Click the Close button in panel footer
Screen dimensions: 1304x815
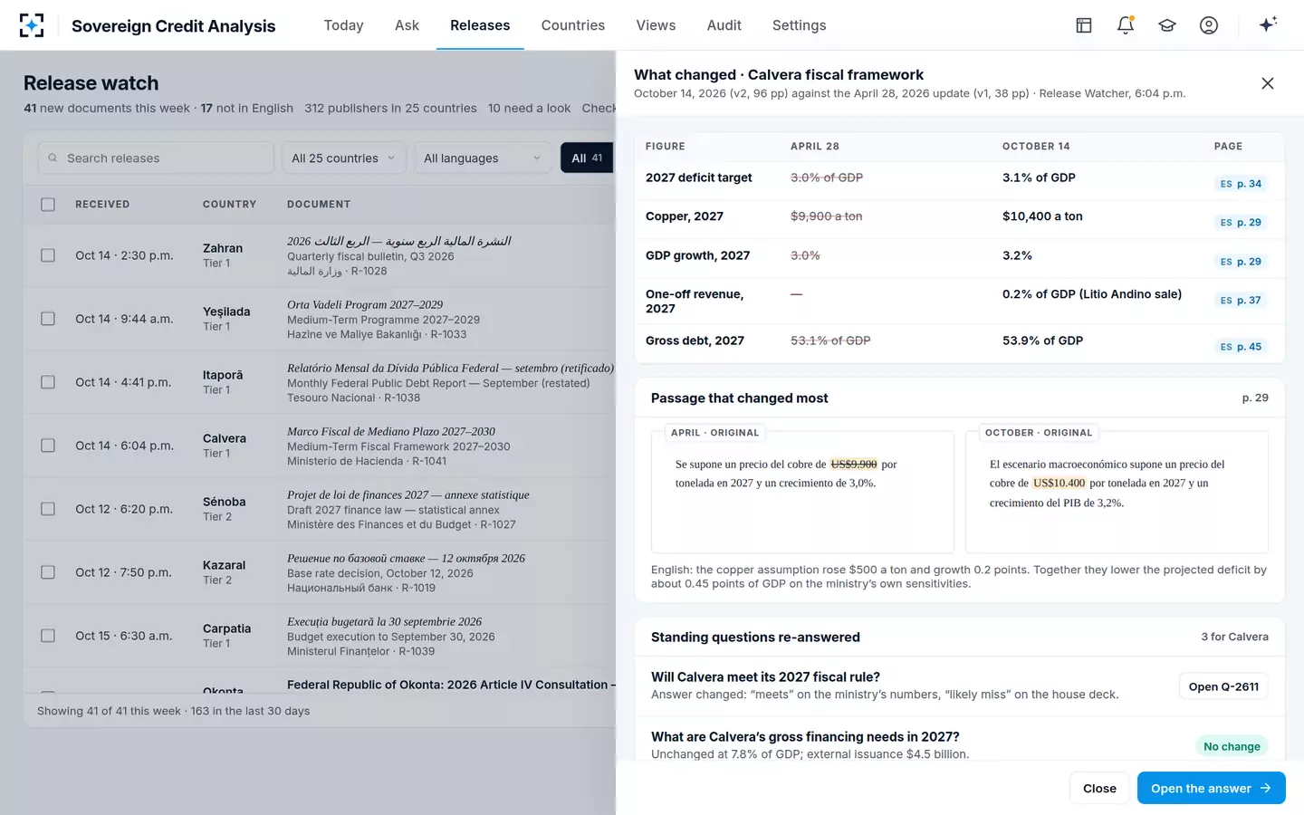(x=1099, y=788)
